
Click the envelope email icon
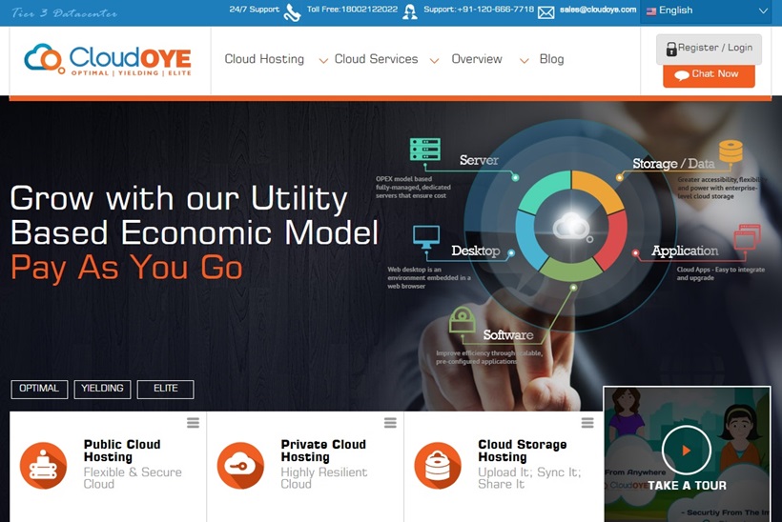click(x=546, y=12)
